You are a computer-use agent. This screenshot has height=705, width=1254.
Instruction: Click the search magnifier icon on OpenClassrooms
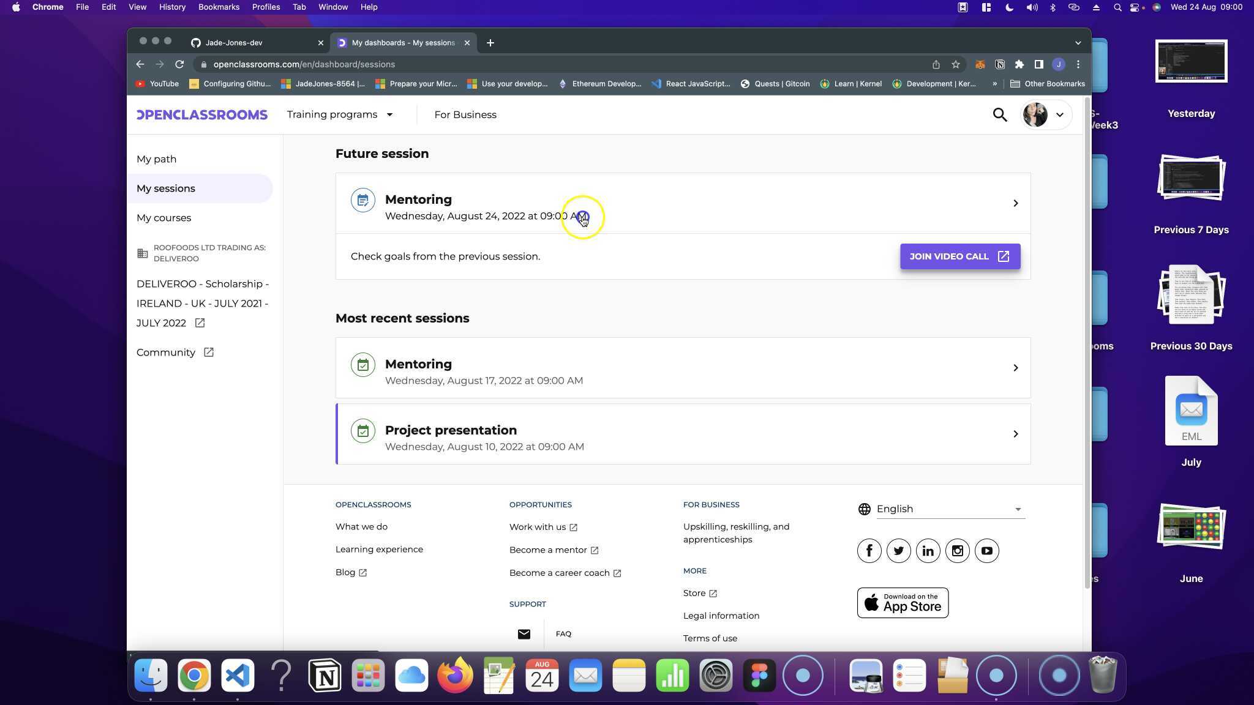coord(999,115)
